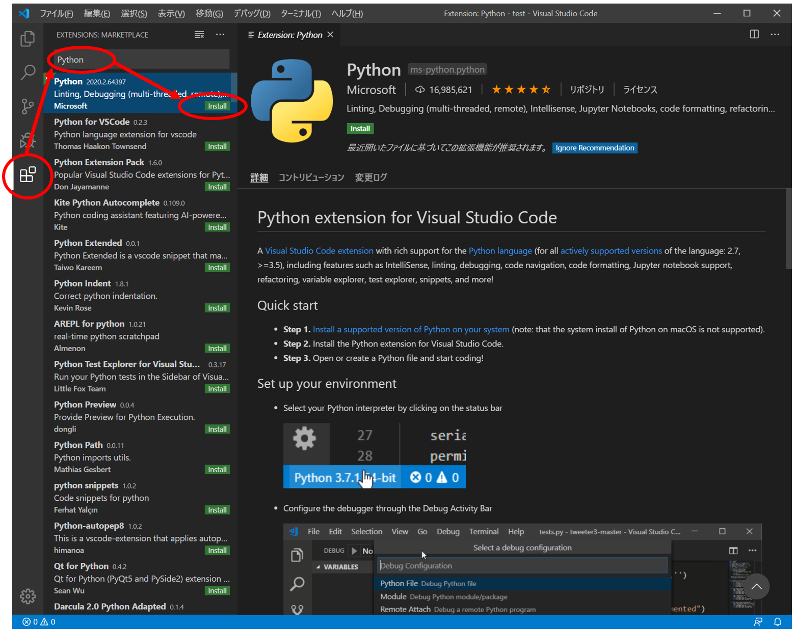
Task: Open the 選択(S) menu
Action: (x=134, y=13)
